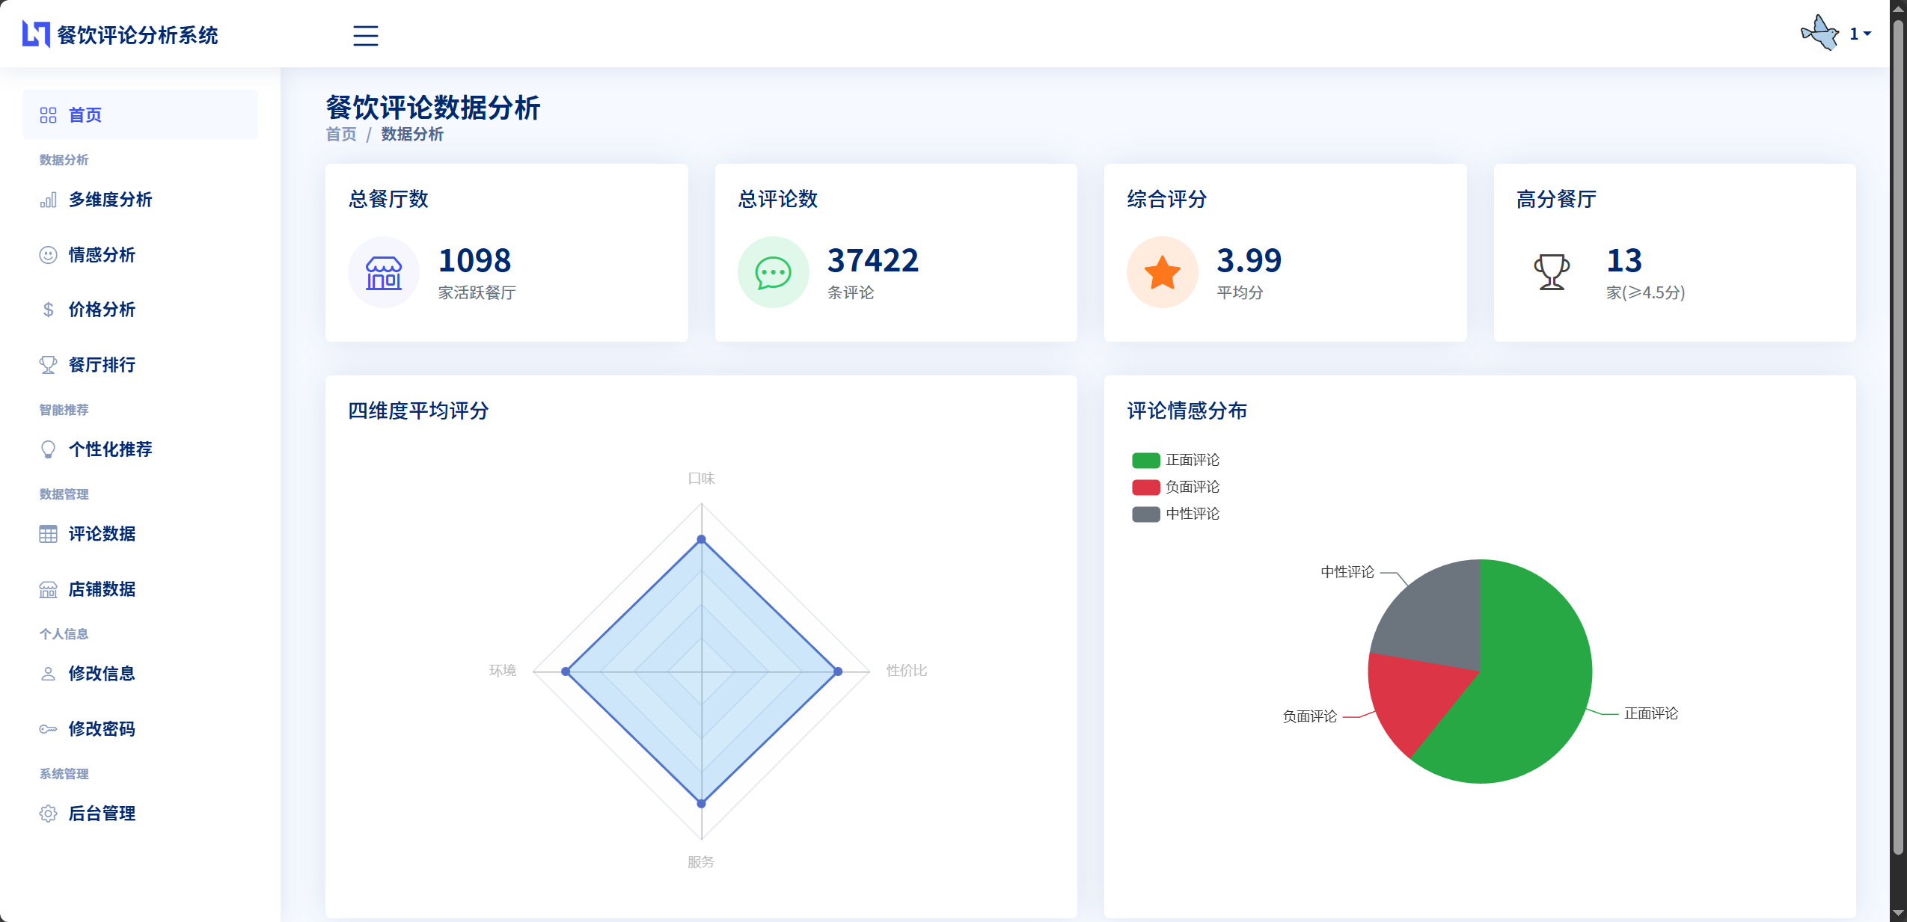Select the 价格分析 dollar sign icon
The image size is (1907, 922).
(x=48, y=310)
